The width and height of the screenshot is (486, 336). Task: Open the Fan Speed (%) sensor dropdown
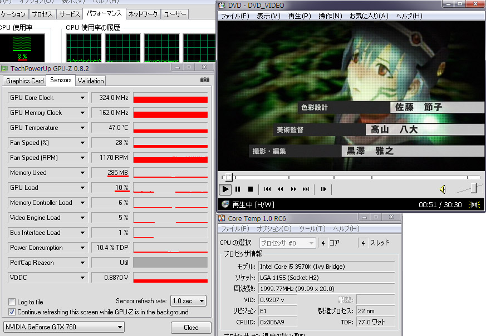point(82,143)
